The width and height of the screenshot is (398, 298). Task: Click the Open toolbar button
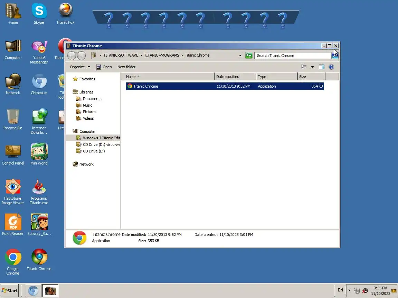[104, 67]
